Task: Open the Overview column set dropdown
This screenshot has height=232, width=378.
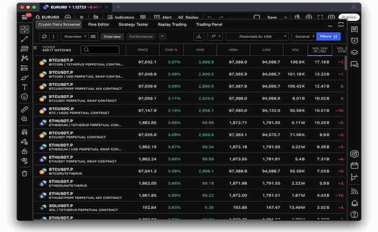Action: (75, 37)
